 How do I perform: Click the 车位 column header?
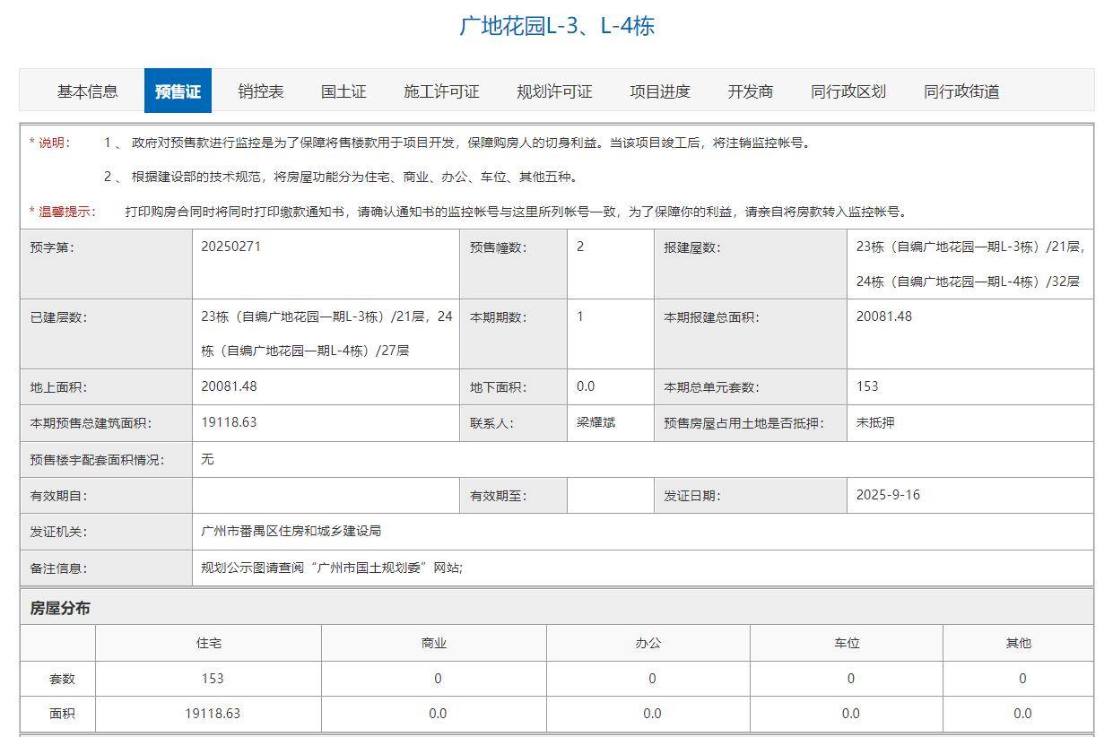847,643
